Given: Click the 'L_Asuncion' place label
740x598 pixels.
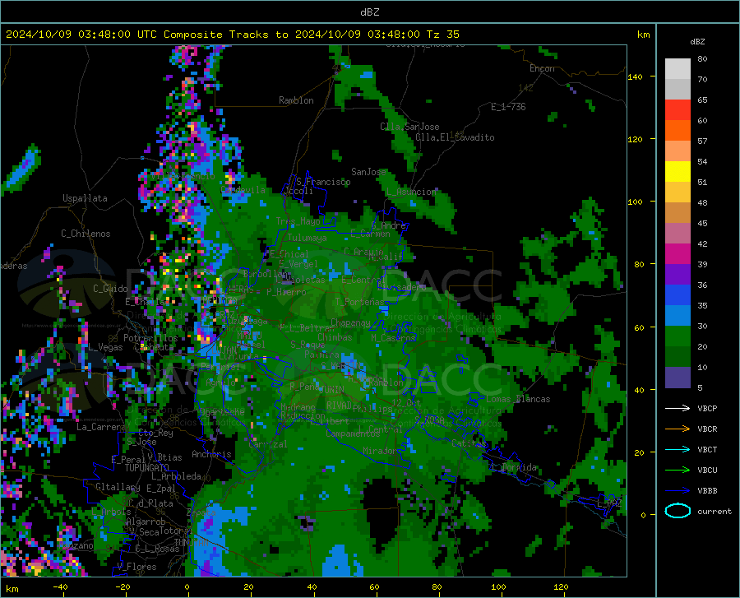Looking at the screenshot, I should click(x=411, y=192).
